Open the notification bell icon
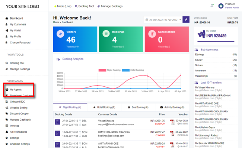 [x=212, y=6]
